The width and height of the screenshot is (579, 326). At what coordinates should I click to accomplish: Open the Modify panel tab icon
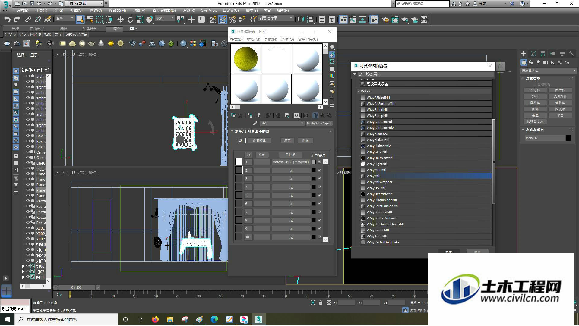pos(533,53)
